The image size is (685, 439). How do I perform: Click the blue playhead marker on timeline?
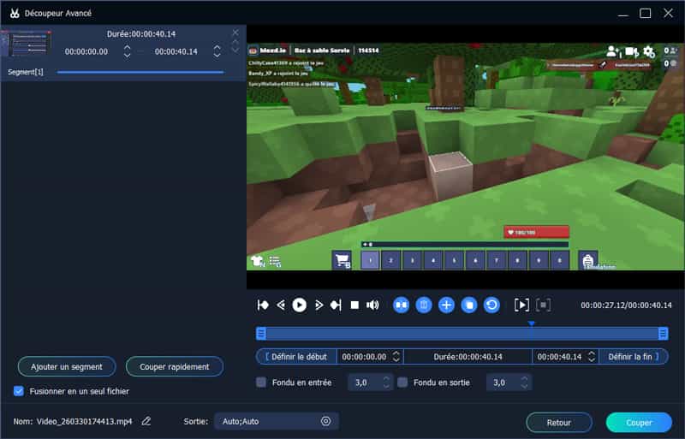pyautogui.click(x=531, y=323)
